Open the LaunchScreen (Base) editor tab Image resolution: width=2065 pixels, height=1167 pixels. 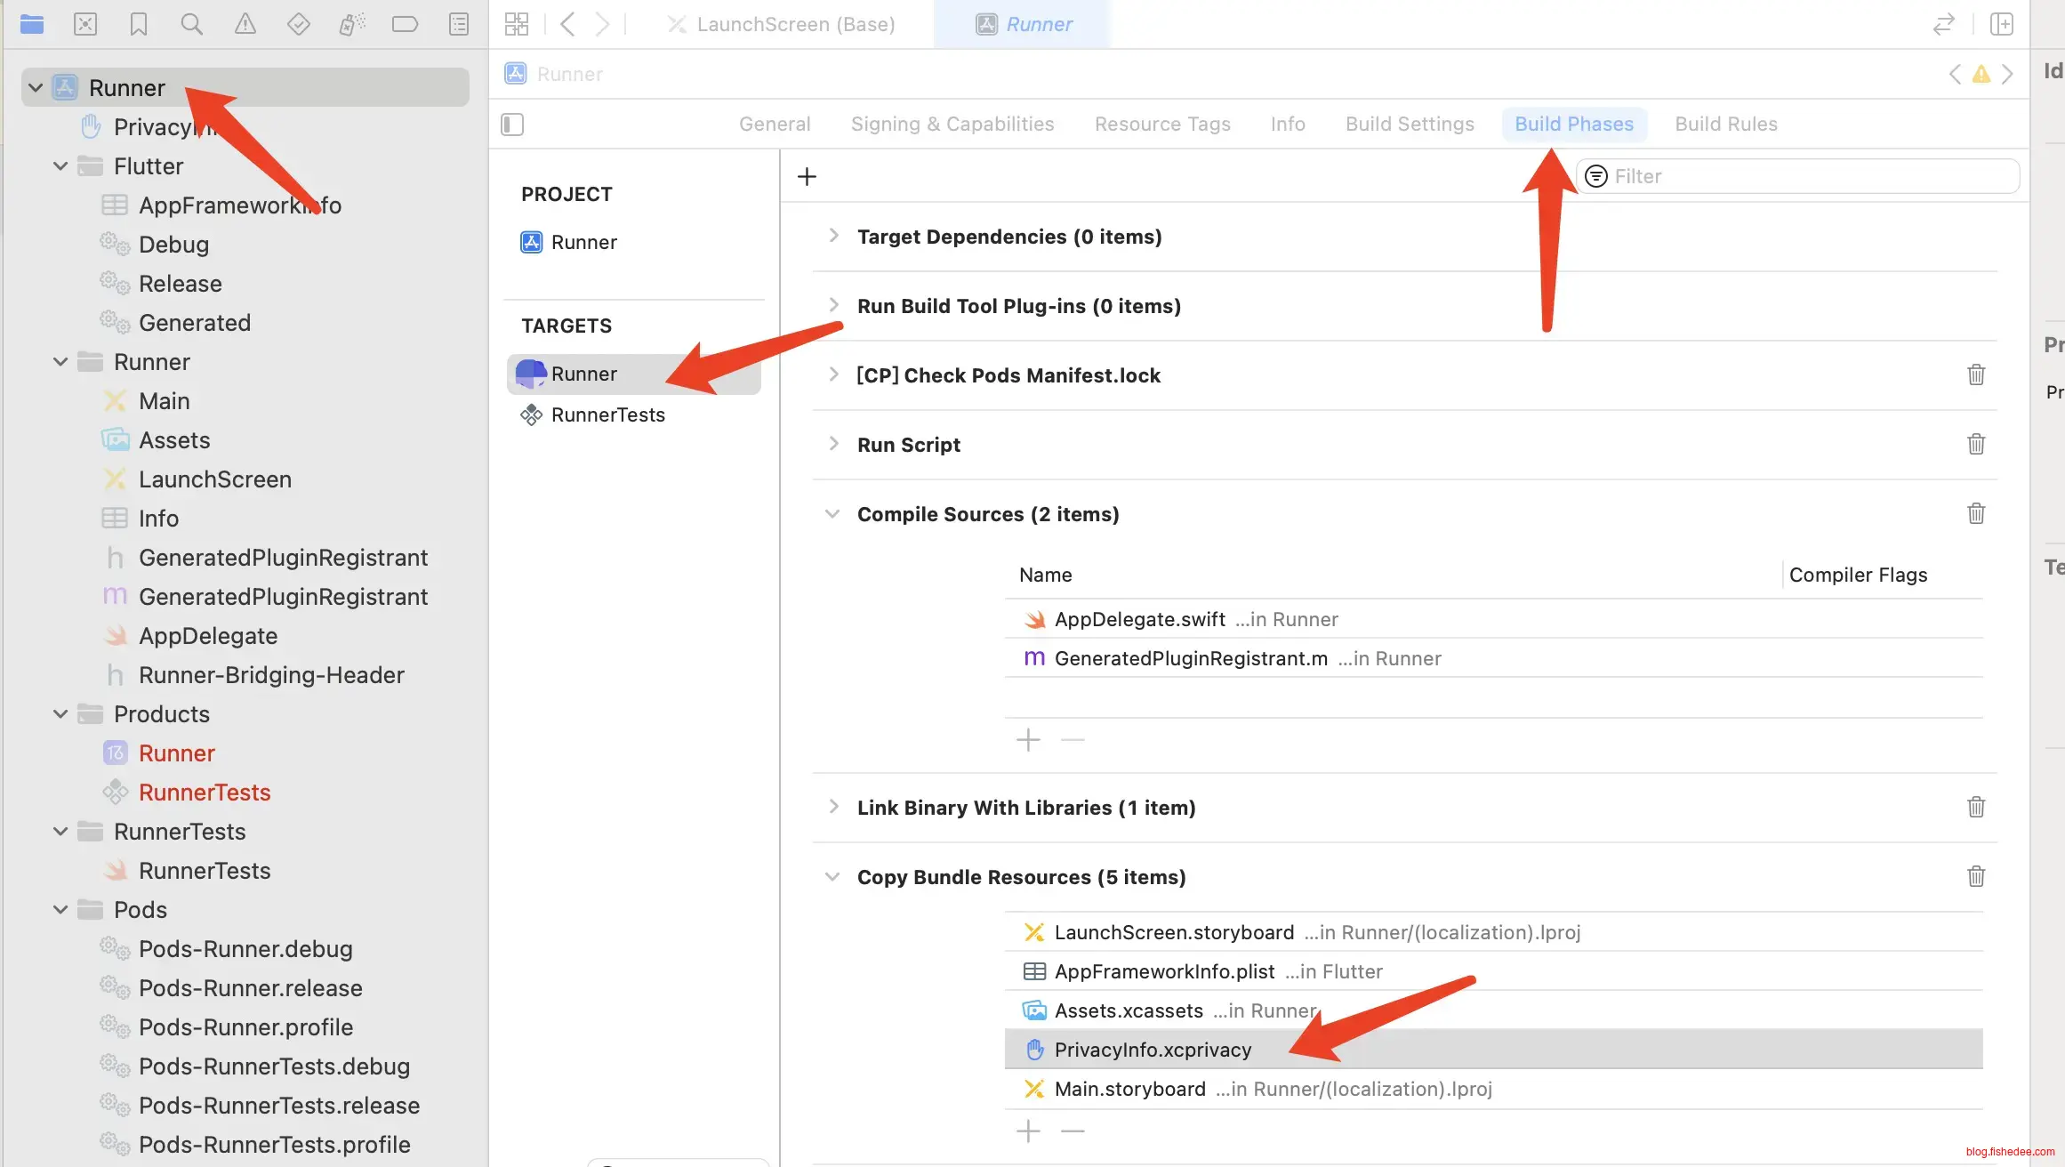point(794,24)
